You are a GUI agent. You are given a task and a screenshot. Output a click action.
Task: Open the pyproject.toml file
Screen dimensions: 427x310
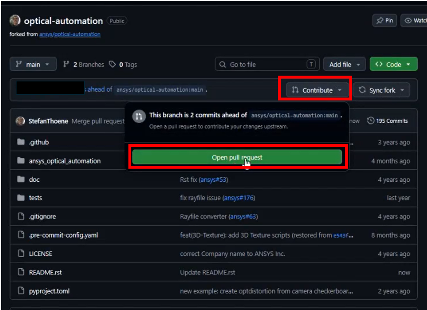[x=49, y=291]
